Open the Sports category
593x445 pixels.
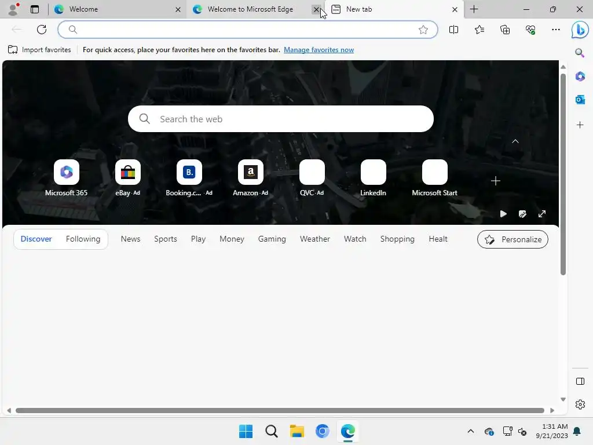tap(166, 239)
